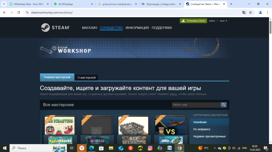Switch to the О мастерской tab
Screen dimensions: 272x152
pos(87,78)
